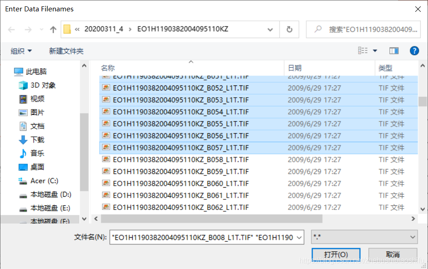The height and width of the screenshot is (269, 428).
Task: Click the horizontal scrollbar thumb
Action: [x=212, y=219]
